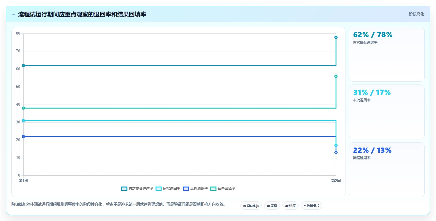Select the 进度 chip

[290, 206]
